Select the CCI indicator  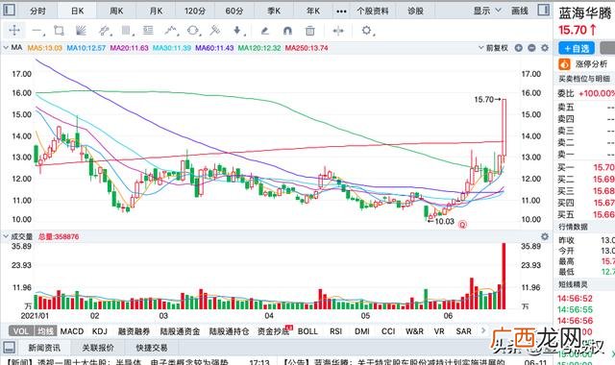tap(388, 331)
